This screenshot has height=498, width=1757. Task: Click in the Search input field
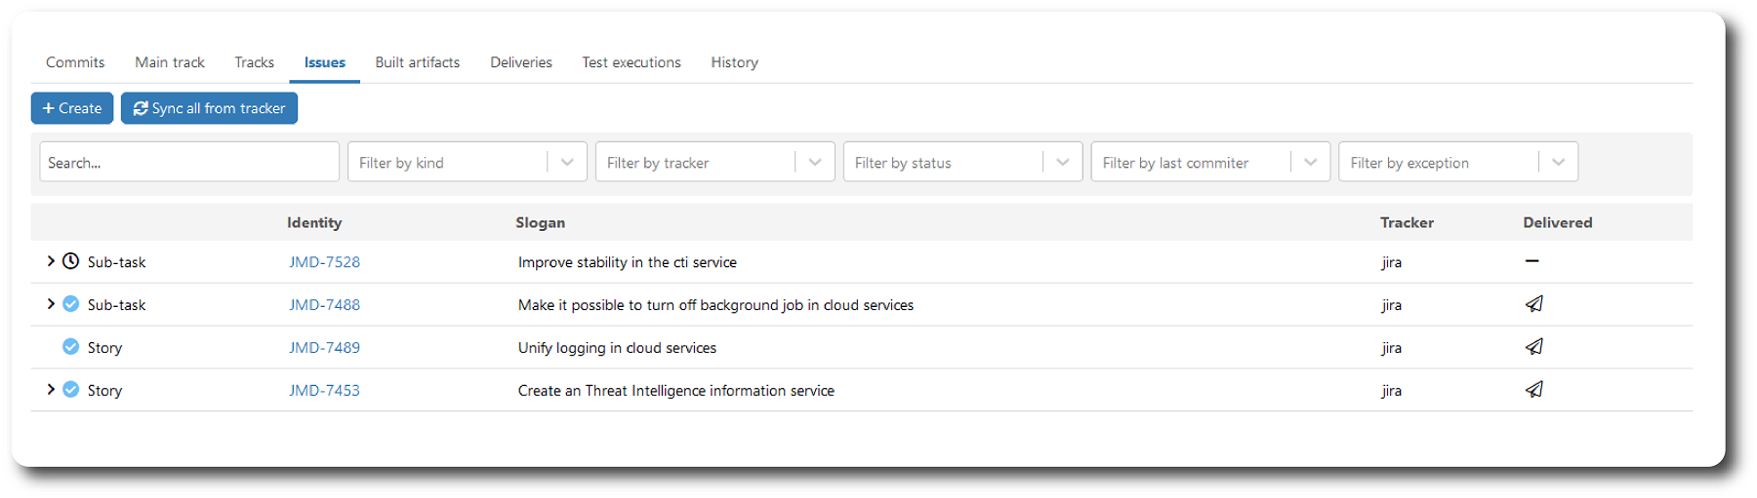pyautogui.click(x=188, y=163)
